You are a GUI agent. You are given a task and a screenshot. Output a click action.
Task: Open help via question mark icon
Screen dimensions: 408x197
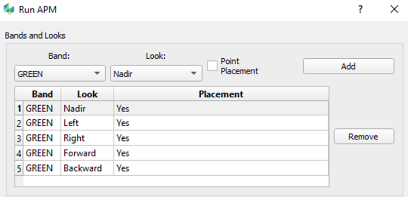[360, 9]
